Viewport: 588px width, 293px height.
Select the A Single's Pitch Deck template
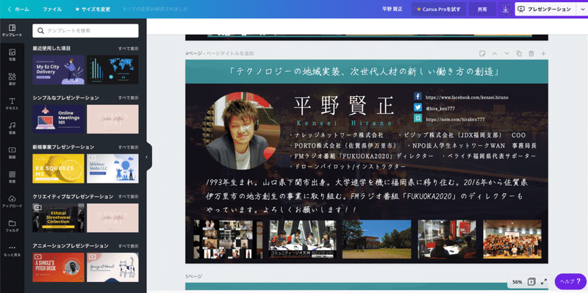59,267
